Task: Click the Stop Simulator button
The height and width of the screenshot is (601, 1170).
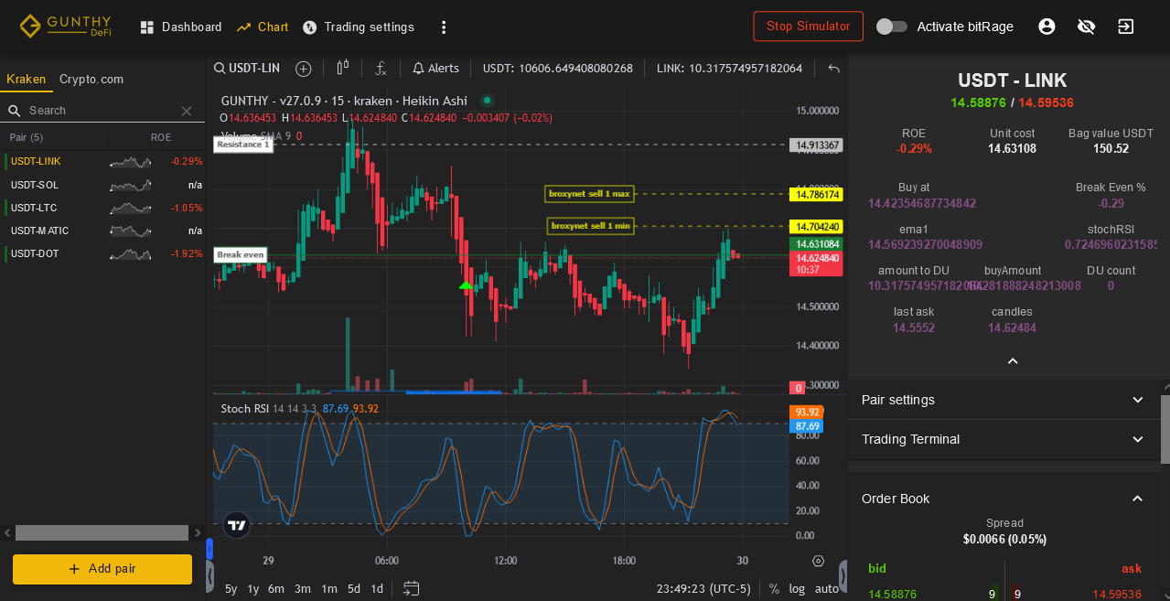Action: click(x=809, y=27)
